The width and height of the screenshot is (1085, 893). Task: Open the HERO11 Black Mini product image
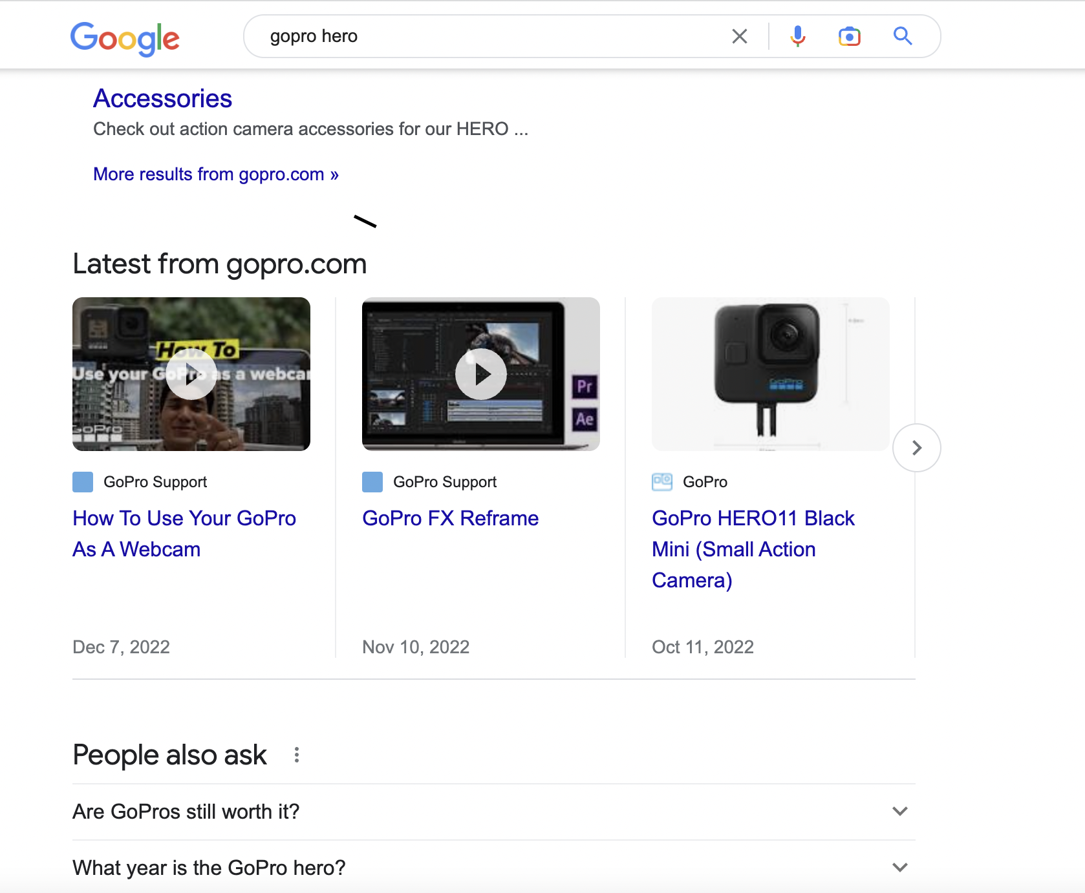[771, 374]
